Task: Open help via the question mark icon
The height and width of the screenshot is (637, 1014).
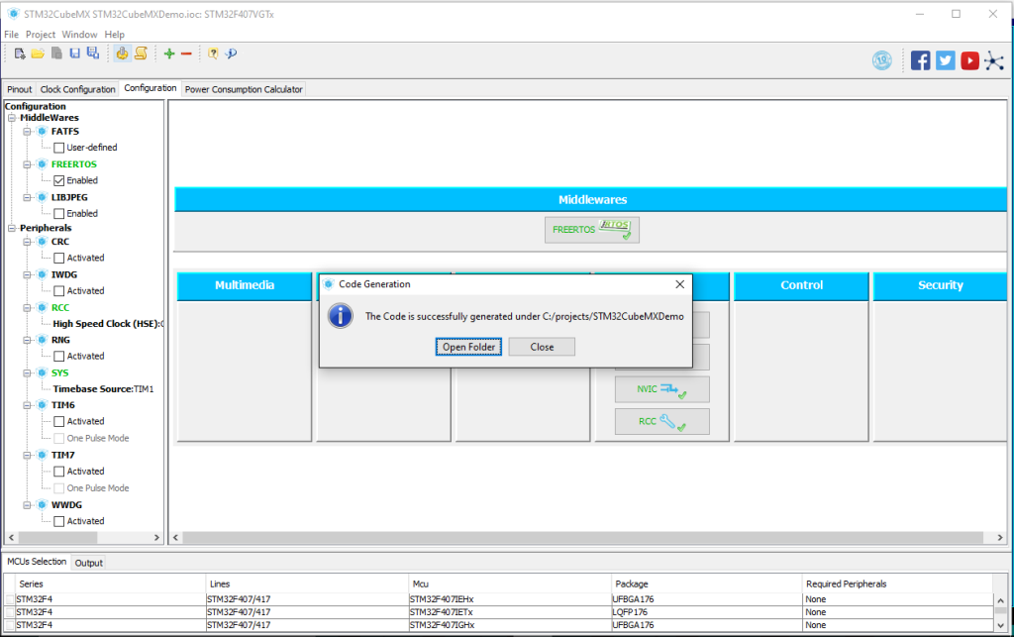Action: point(212,53)
